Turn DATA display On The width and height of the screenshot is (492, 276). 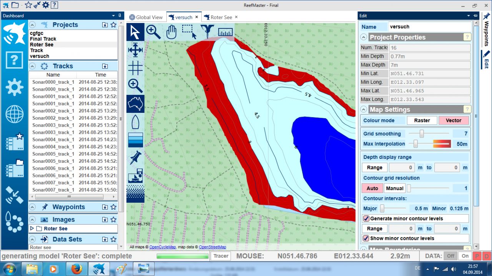coord(465,256)
